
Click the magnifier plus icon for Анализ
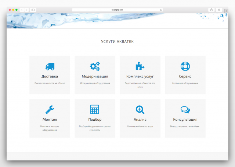pos(140,110)
